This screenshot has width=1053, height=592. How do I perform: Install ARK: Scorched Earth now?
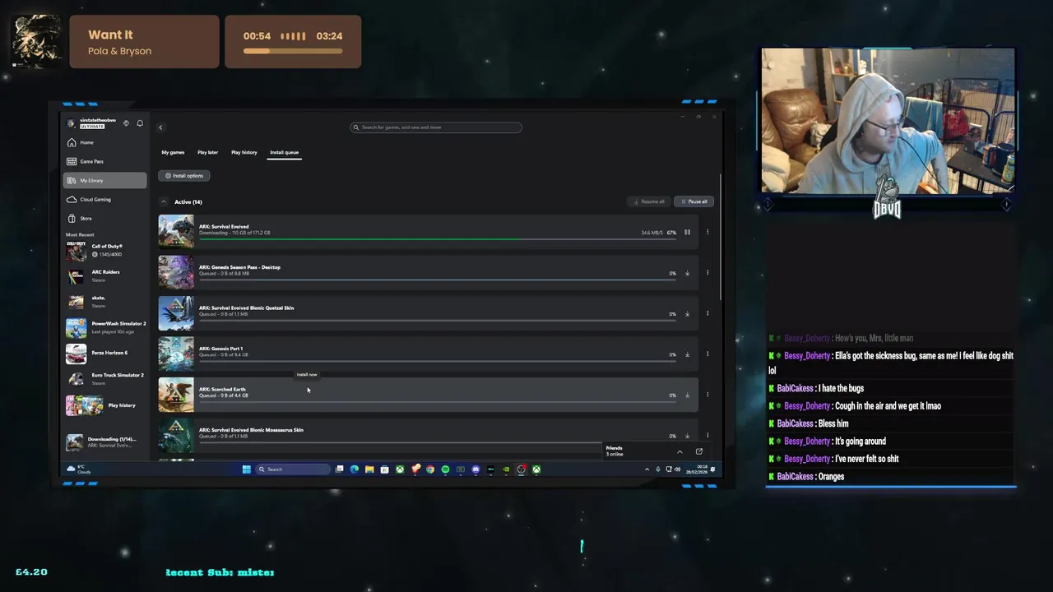click(687, 395)
